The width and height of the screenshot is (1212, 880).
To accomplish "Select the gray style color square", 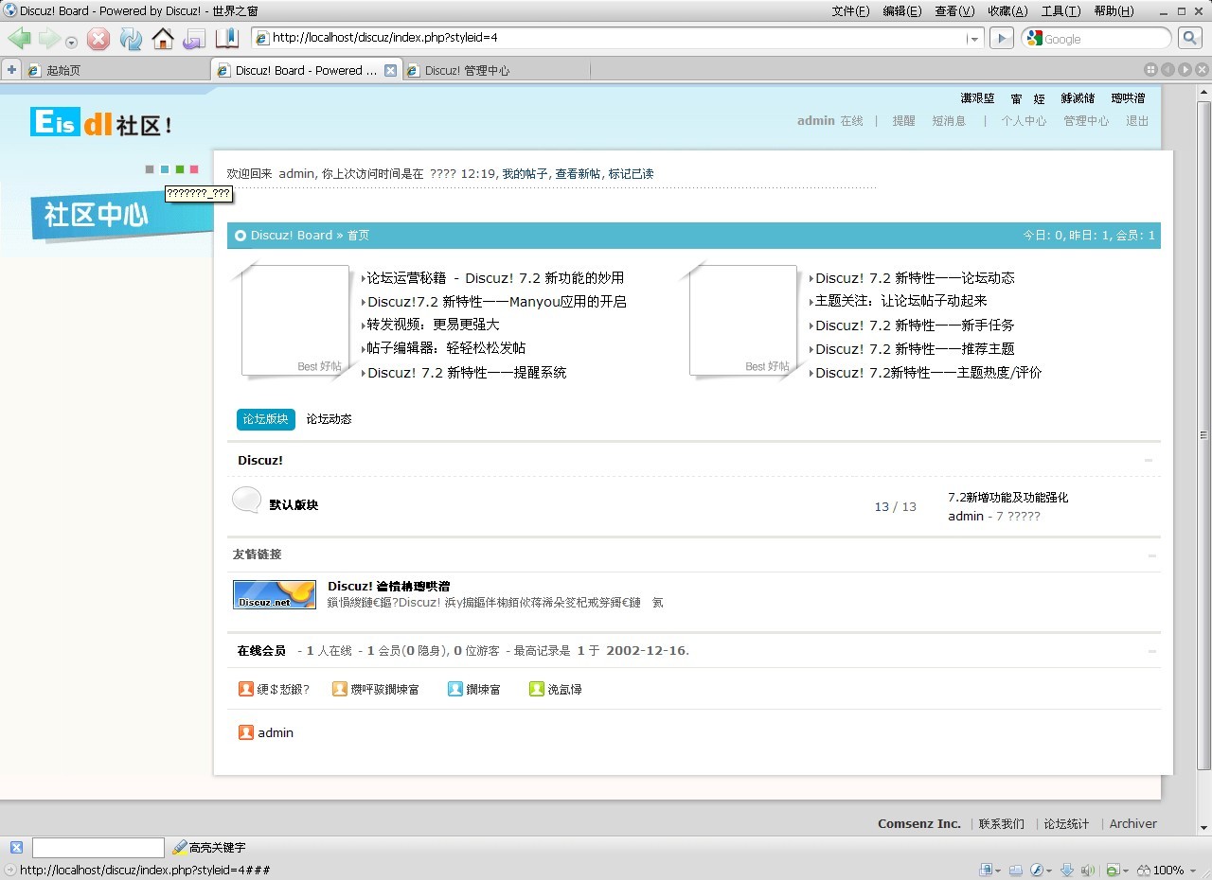I will pyautogui.click(x=150, y=169).
